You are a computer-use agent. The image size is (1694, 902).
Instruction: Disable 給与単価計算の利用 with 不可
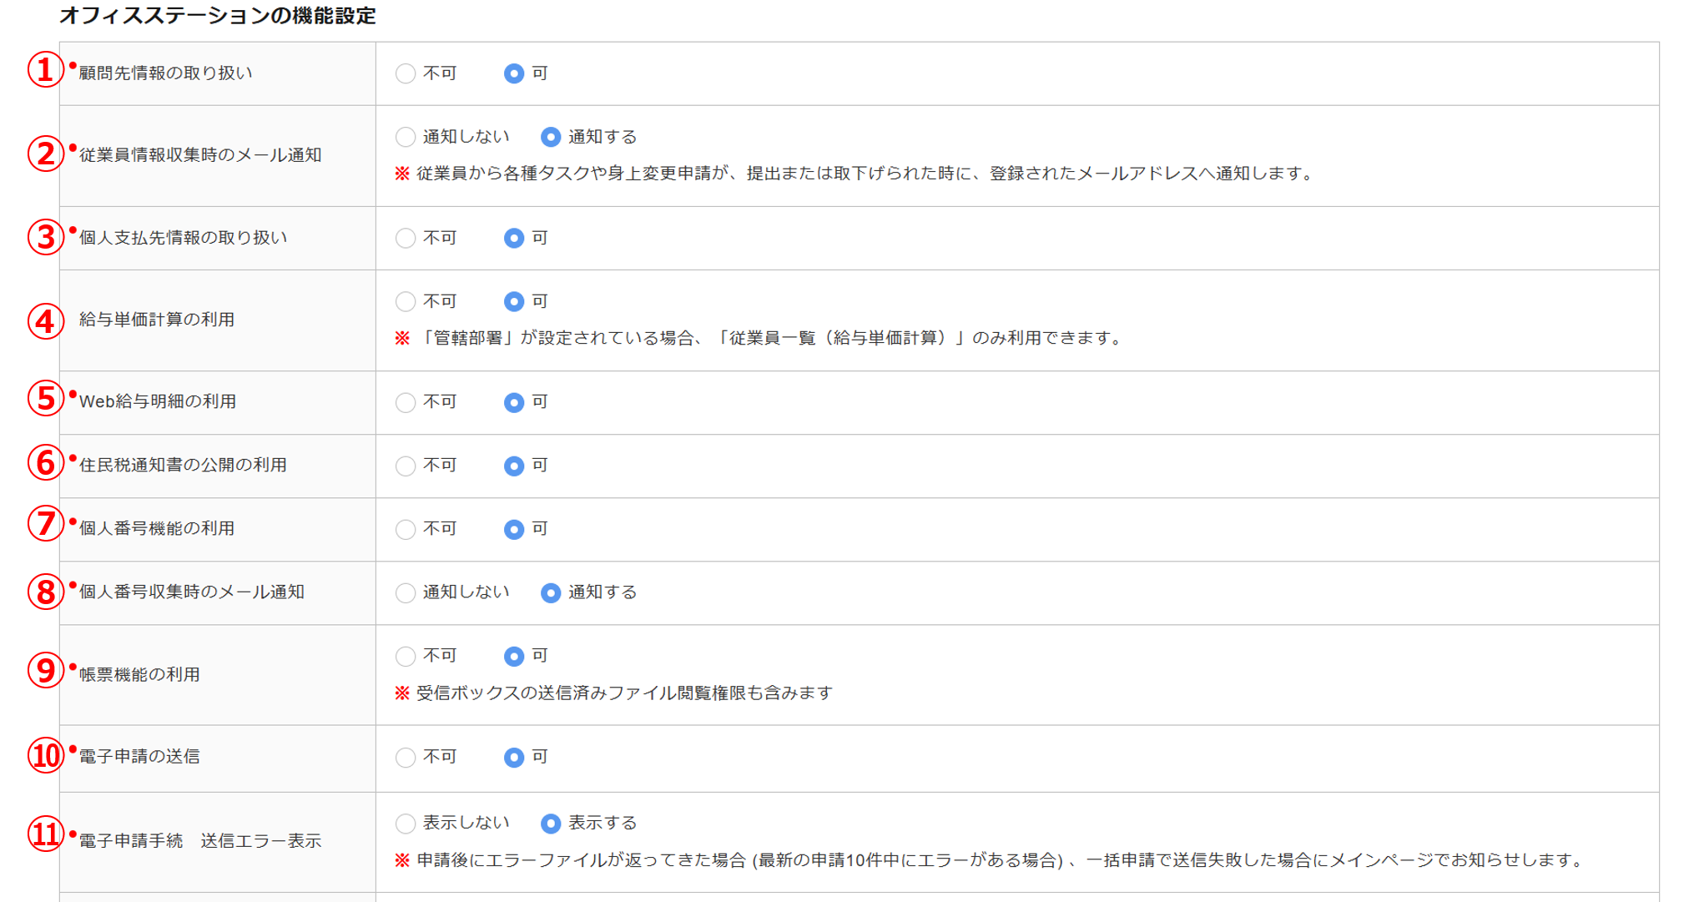406,301
